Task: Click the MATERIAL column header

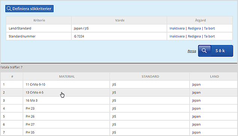Action: 66,76
